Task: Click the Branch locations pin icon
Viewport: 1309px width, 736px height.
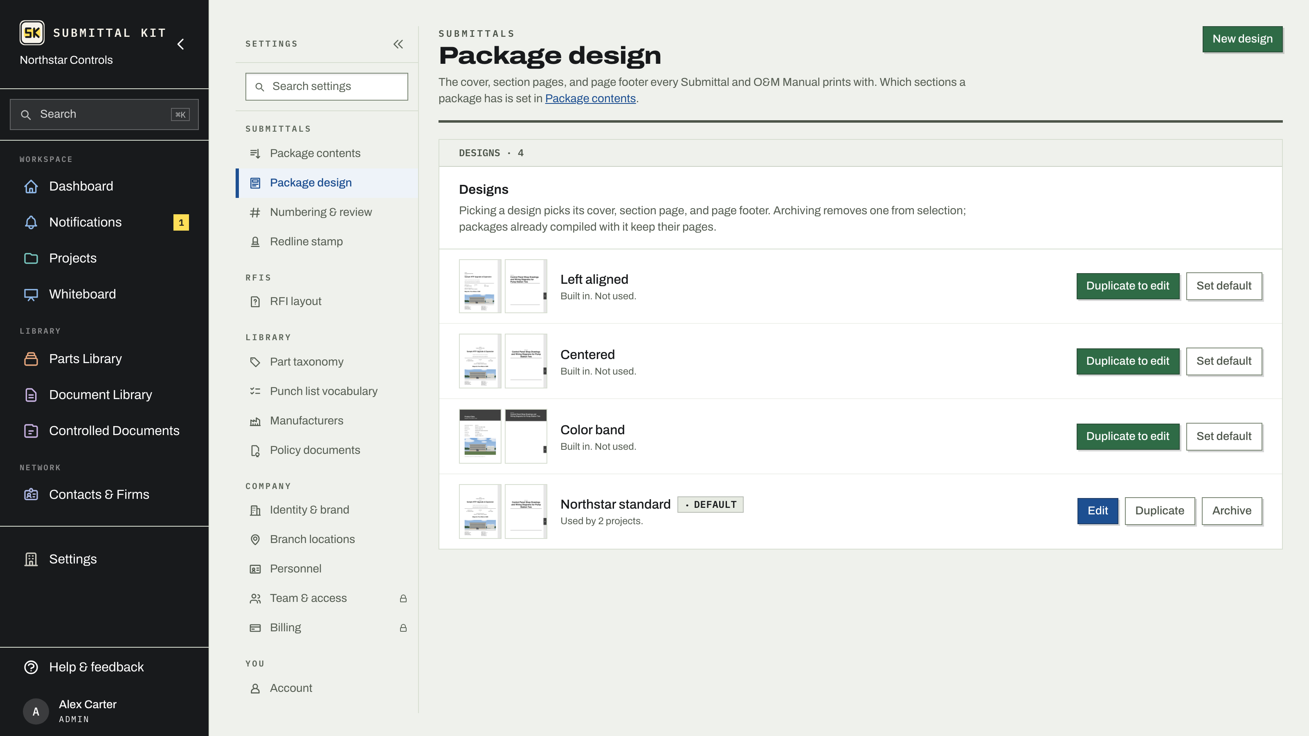Action: click(255, 539)
